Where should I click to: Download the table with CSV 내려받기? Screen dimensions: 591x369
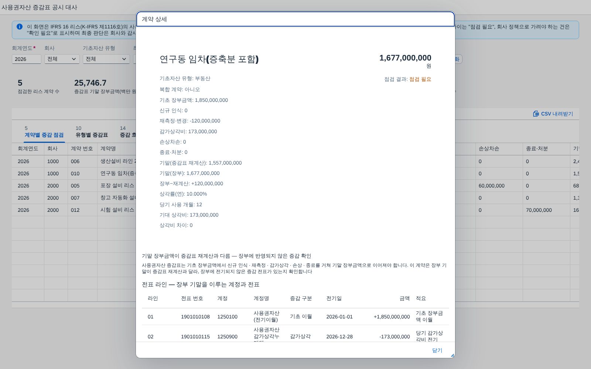553,114
